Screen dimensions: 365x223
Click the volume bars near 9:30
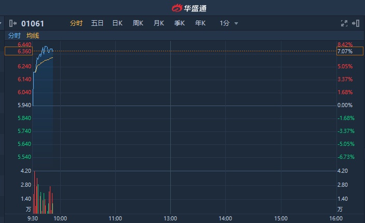pyautogui.click(x=43, y=197)
